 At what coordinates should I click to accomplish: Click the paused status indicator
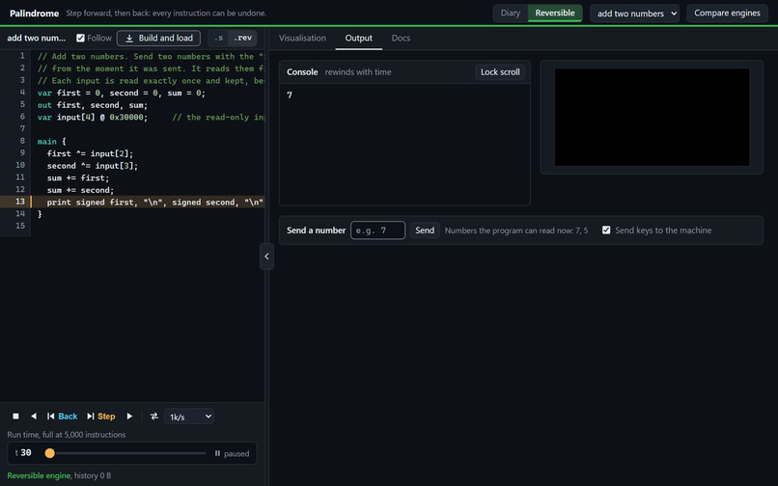click(232, 453)
